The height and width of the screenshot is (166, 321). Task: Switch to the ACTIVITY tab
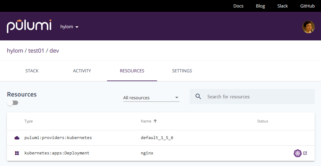tap(82, 71)
